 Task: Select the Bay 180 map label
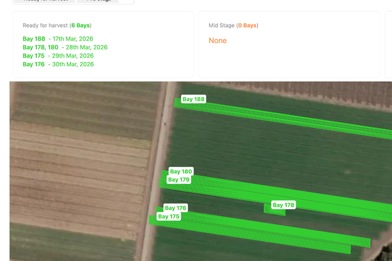pos(181,171)
